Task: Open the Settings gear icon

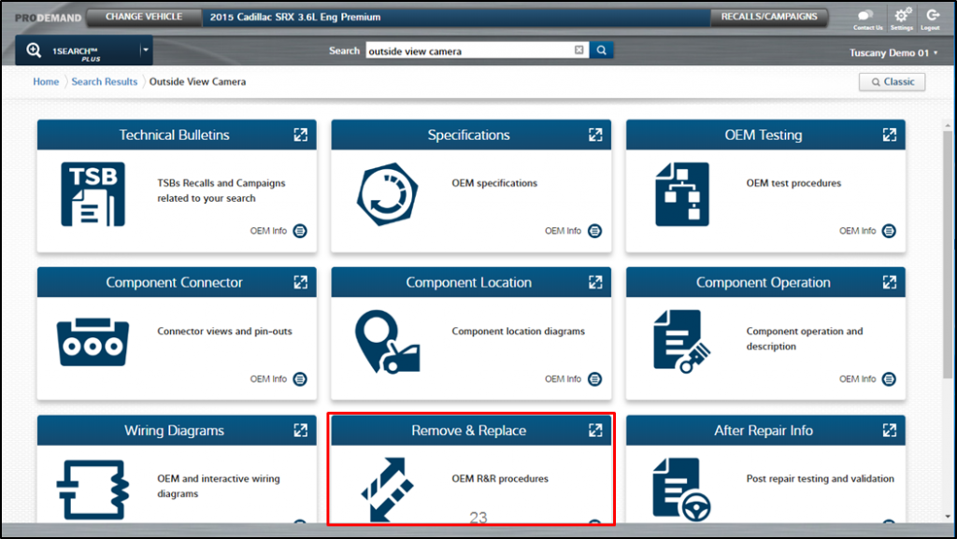Action: click(x=902, y=16)
